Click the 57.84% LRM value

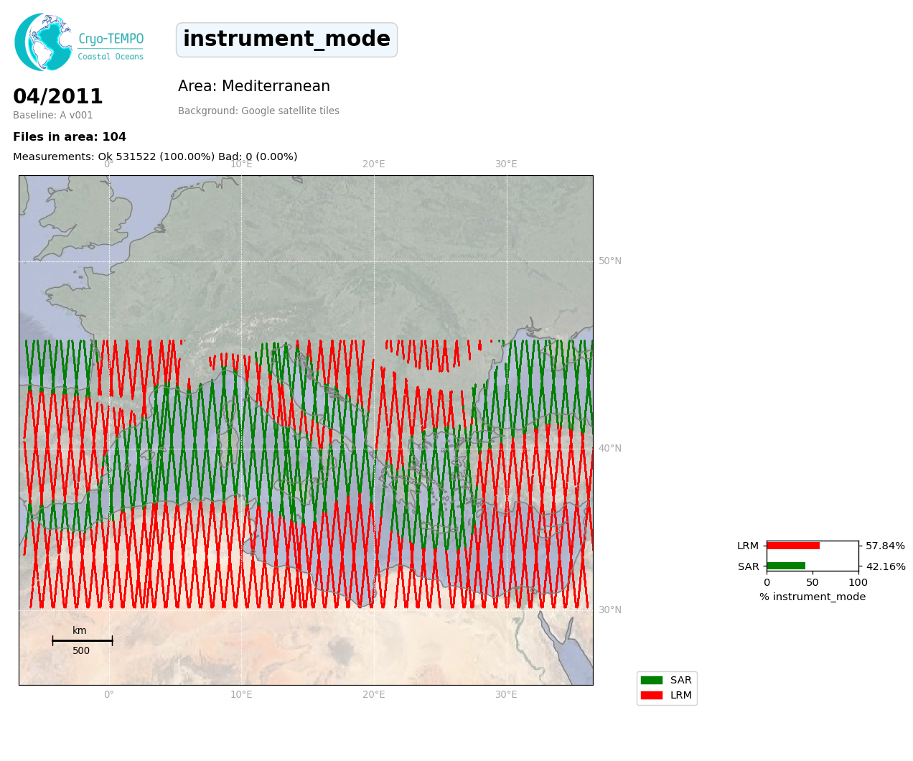click(x=886, y=546)
